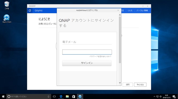Click the microphone icon in the search box
The width and height of the screenshot is (178, 99).
pos(48,96)
